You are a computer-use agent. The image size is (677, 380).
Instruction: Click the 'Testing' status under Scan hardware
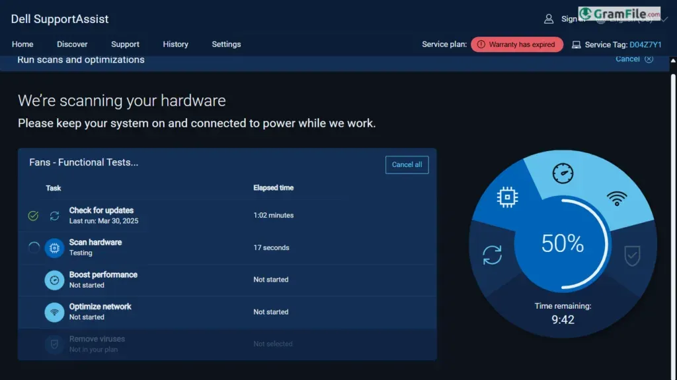(x=81, y=253)
